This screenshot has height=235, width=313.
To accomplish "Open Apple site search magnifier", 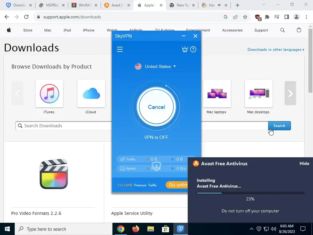I will (x=282, y=30).
